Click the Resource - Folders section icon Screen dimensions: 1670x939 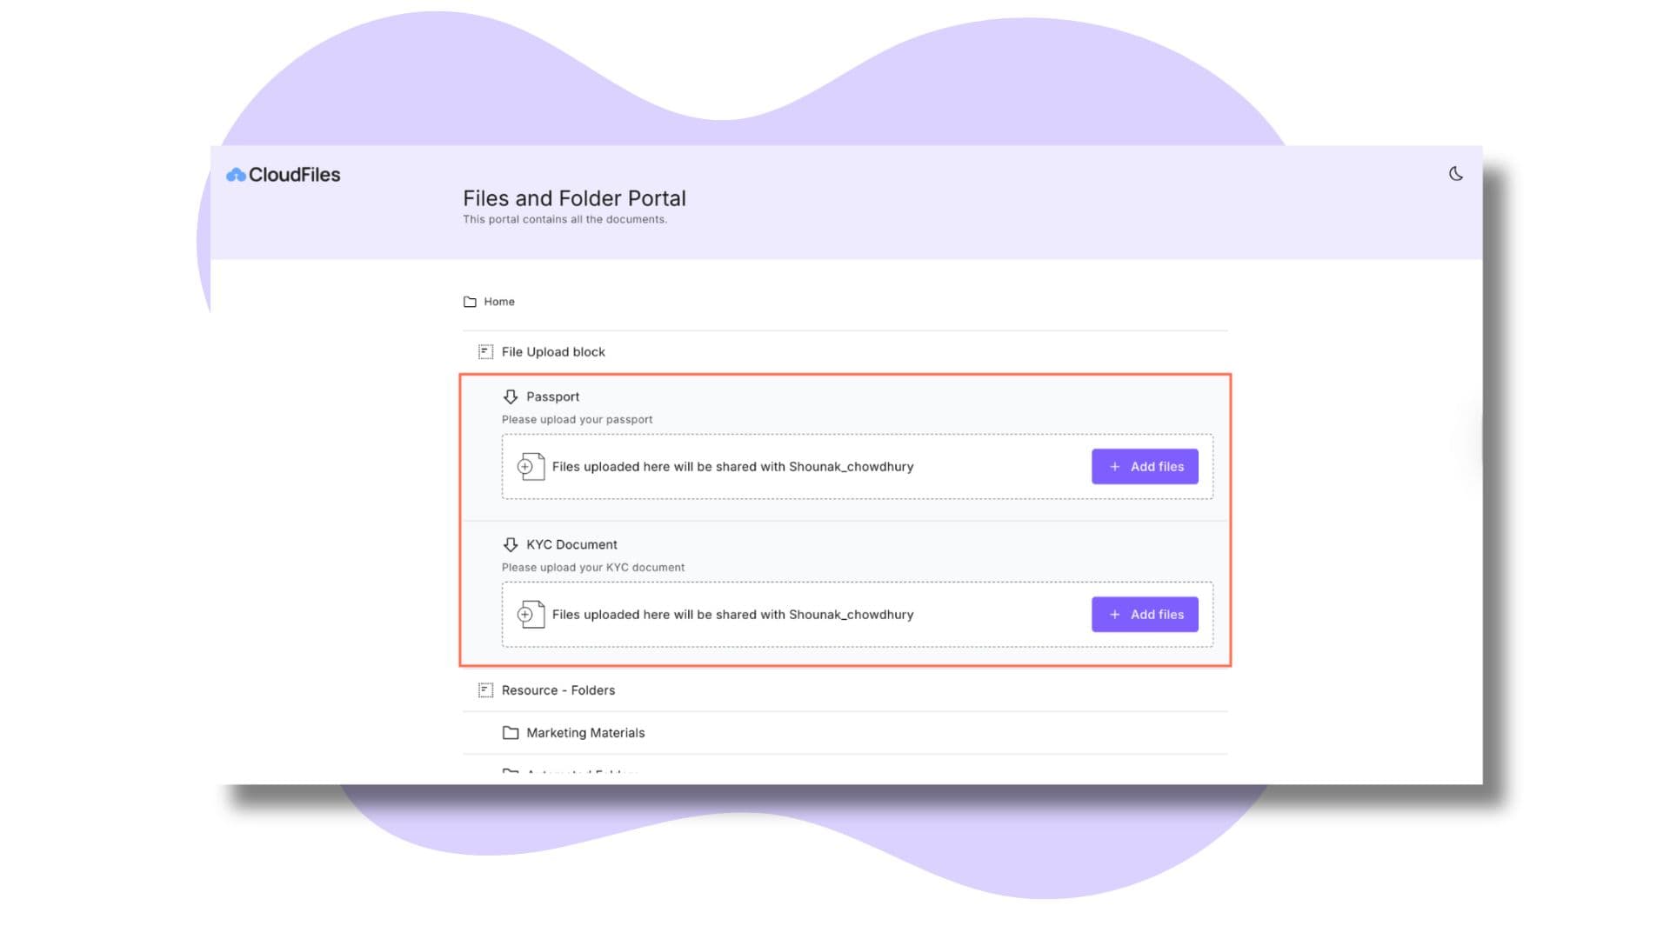(484, 689)
